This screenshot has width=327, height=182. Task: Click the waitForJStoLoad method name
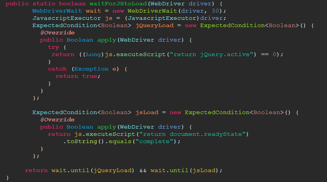[118, 4]
